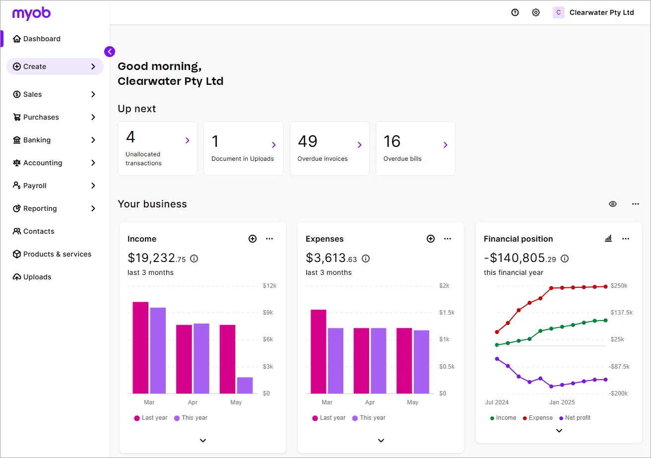Expand the Accounting menu chevron
651x458 pixels.
tap(93, 163)
